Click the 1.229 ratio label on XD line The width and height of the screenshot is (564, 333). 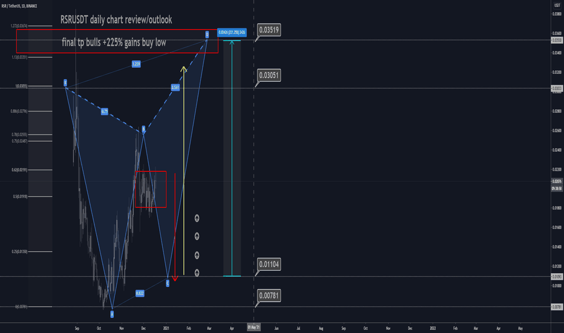(136, 64)
